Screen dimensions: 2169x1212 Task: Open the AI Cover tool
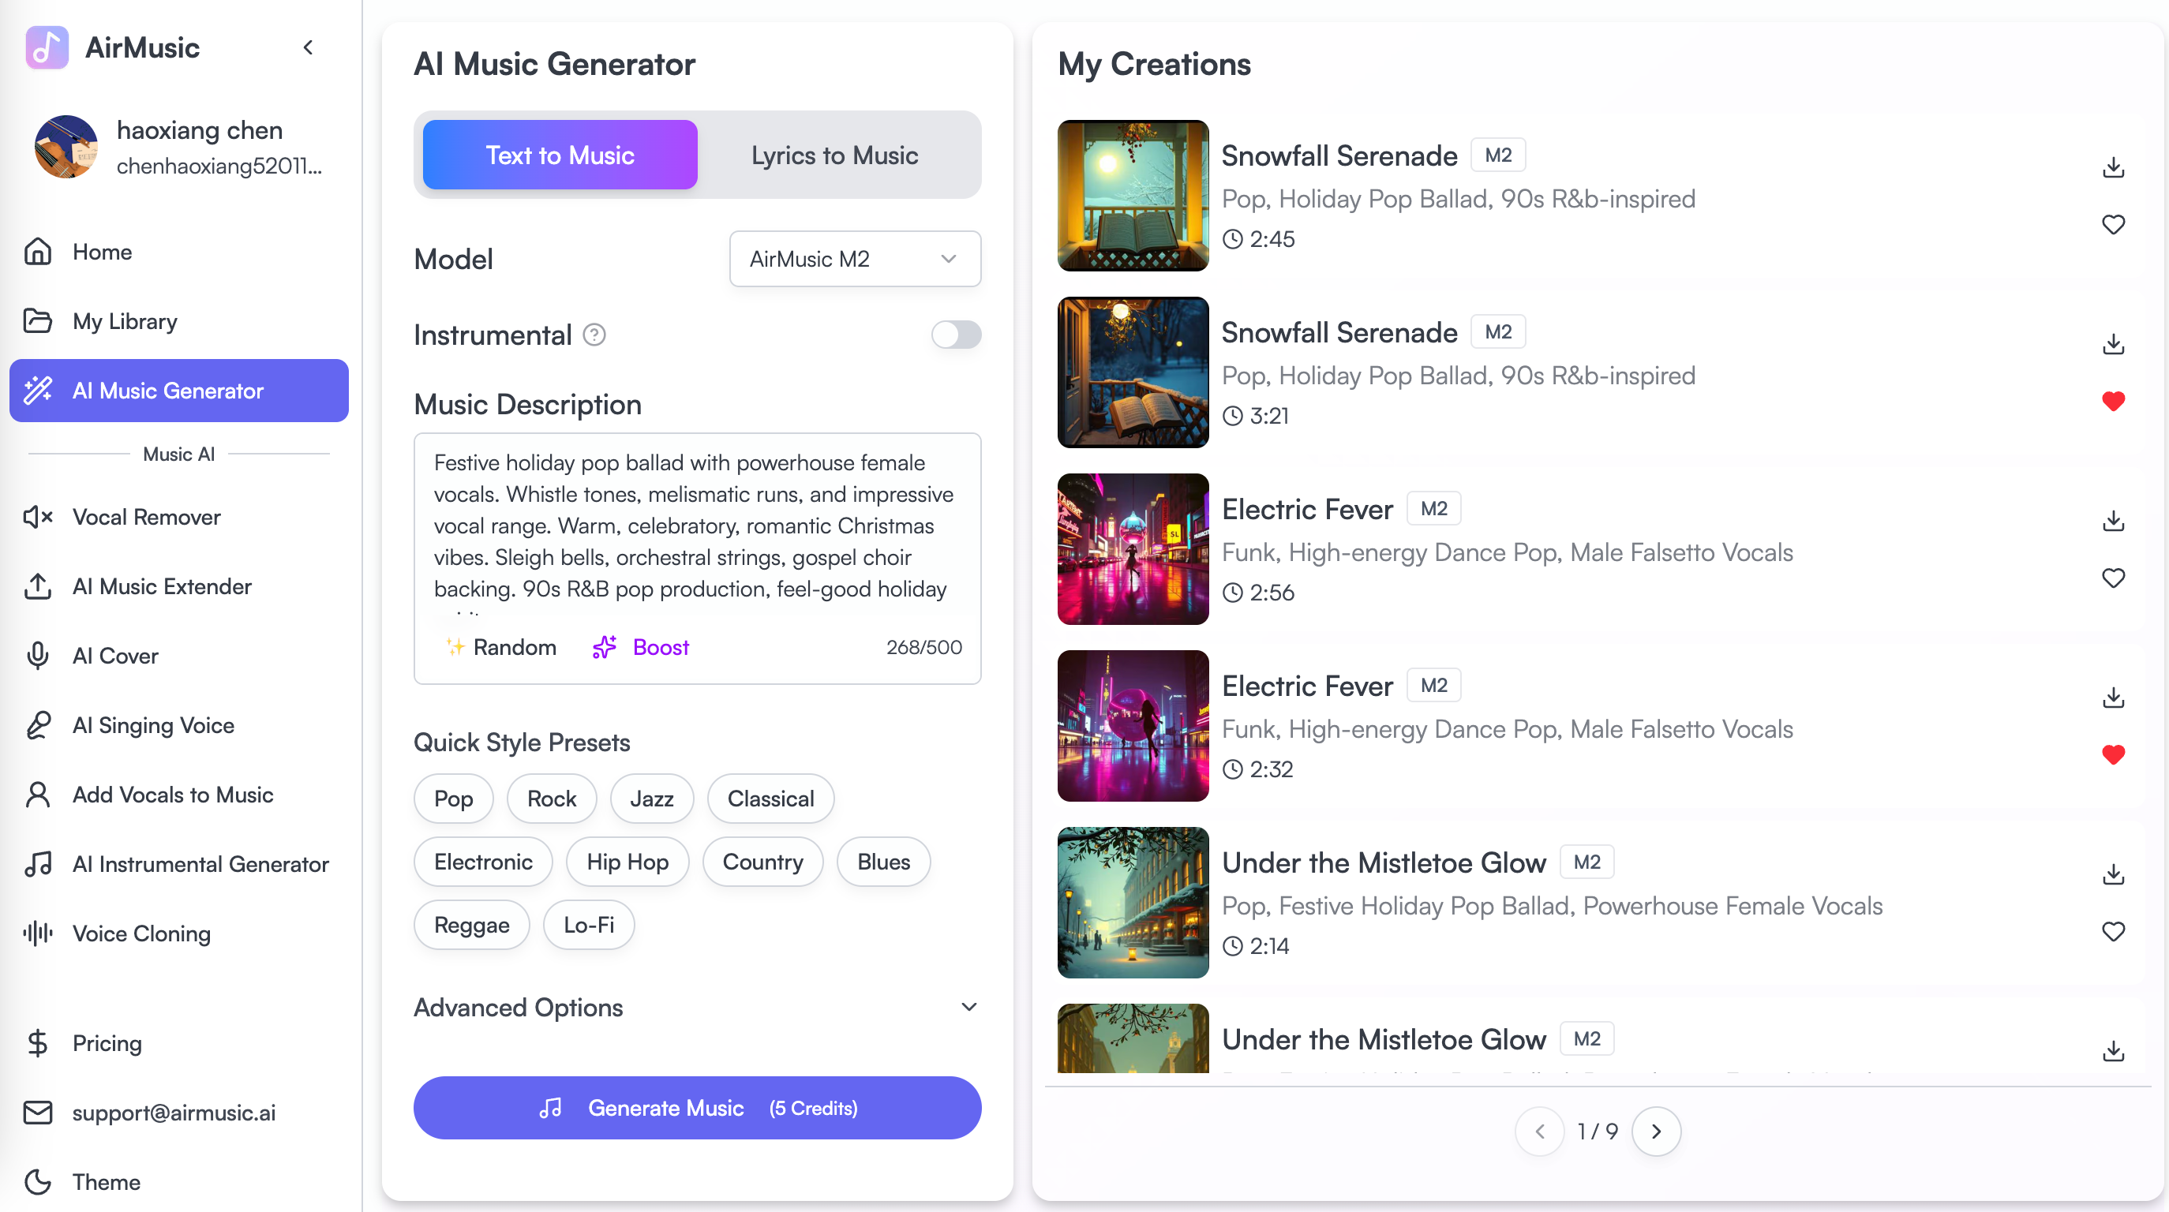tap(114, 656)
